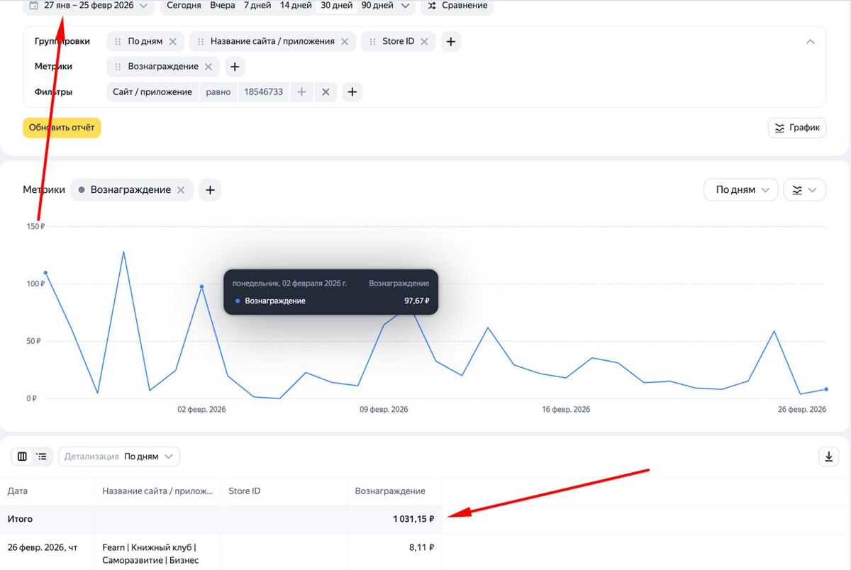851x570 pixels.
Task: Remove the Название сайта / приложения grouping
Action: pyautogui.click(x=345, y=41)
